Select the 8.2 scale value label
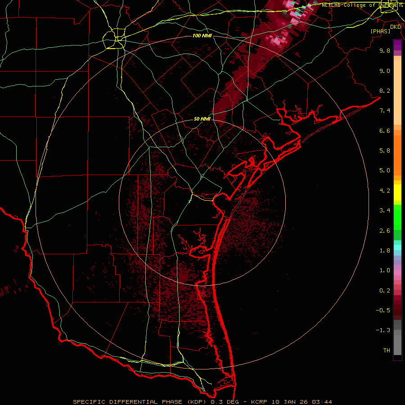This screenshot has height=405, width=405. click(385, 90)
